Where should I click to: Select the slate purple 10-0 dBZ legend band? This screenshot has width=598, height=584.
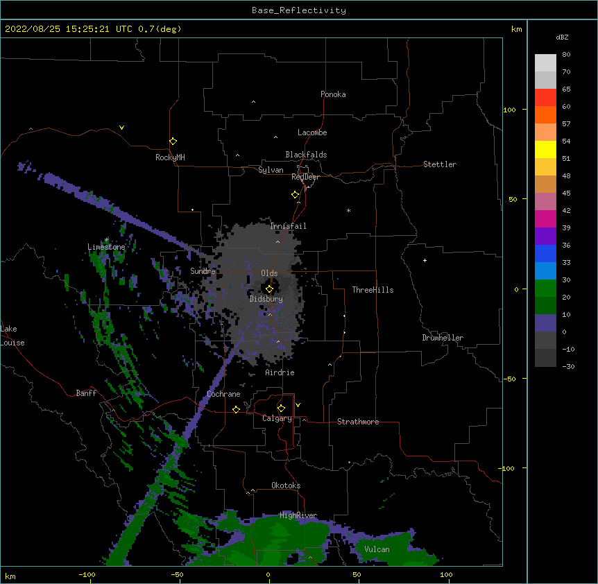(545, 323)
